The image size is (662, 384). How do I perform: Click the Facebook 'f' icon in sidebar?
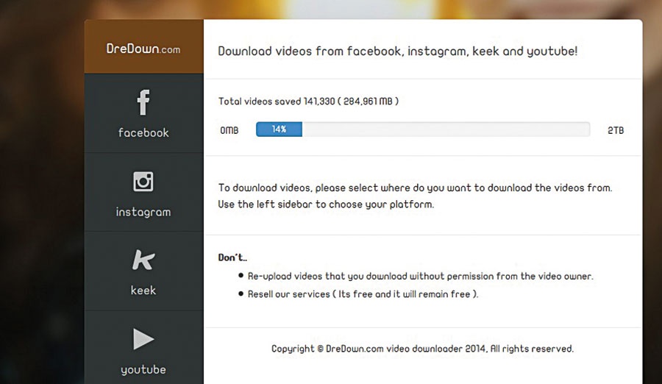tap(143, 102)
